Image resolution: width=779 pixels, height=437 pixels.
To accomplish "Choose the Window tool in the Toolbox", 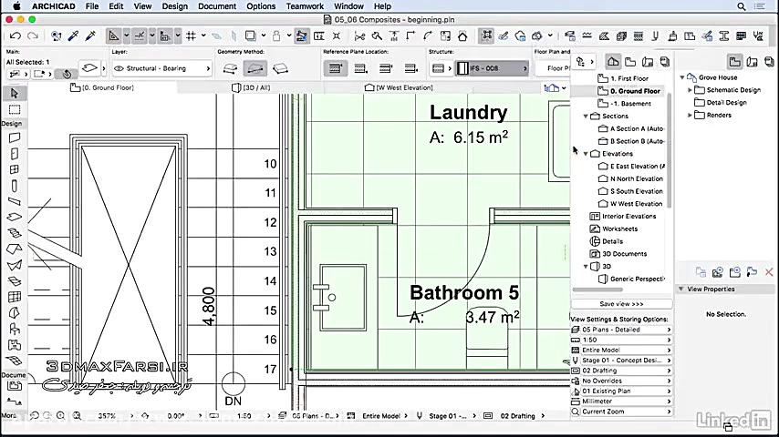I will click(x=15, y=169).
